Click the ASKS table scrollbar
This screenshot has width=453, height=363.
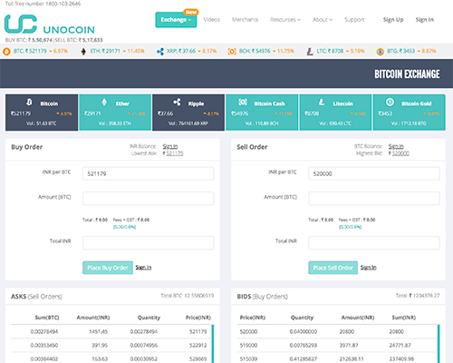click(x=213, y=344)
